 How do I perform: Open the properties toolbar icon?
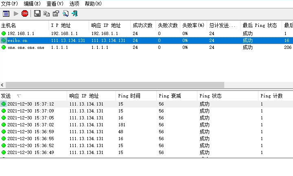(x=56, y=14)
